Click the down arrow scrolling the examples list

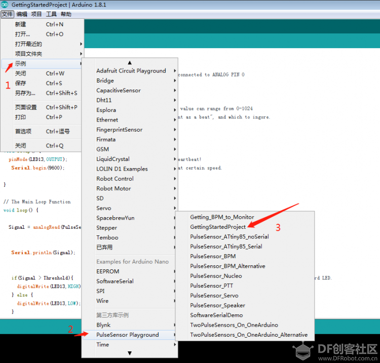point(130,353)
